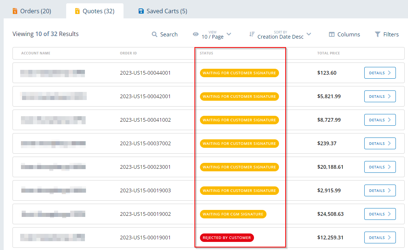This screenshot has width=408, height=250.
Task: Open Details for quote 2023-US15-00037002
Action: click(380, 143)
